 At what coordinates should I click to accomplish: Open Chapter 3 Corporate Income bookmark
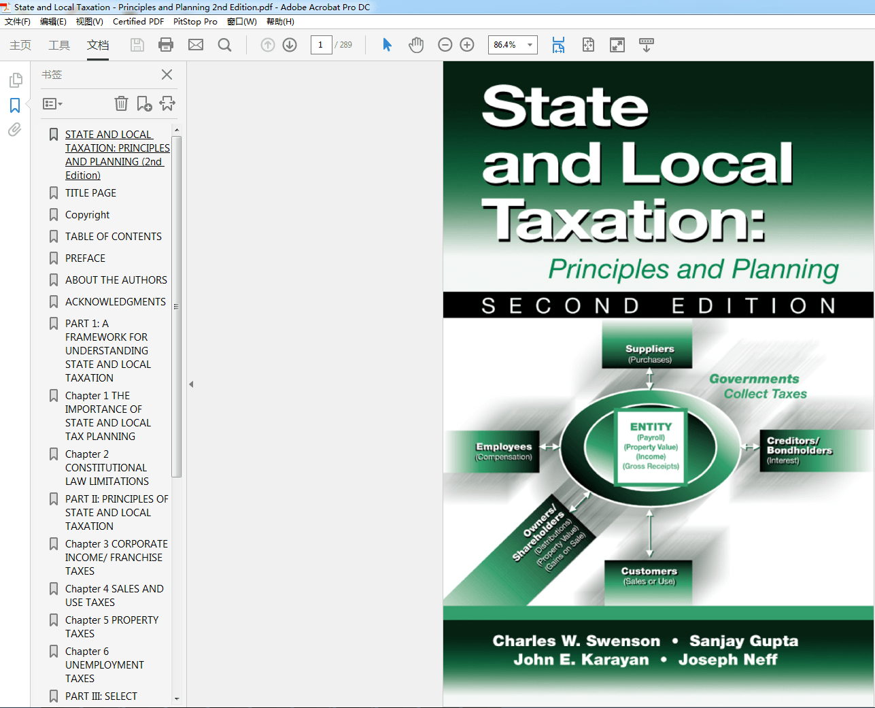[x=116, y=558]
